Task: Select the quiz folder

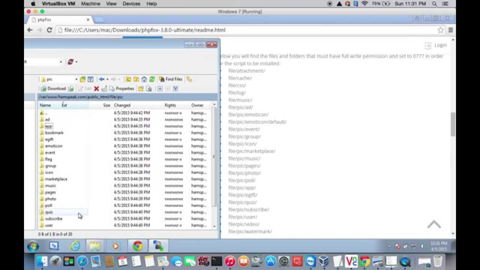Action: 49,212
